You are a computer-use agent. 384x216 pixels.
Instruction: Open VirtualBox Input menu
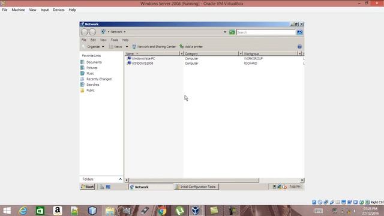[x=44, y=10]
